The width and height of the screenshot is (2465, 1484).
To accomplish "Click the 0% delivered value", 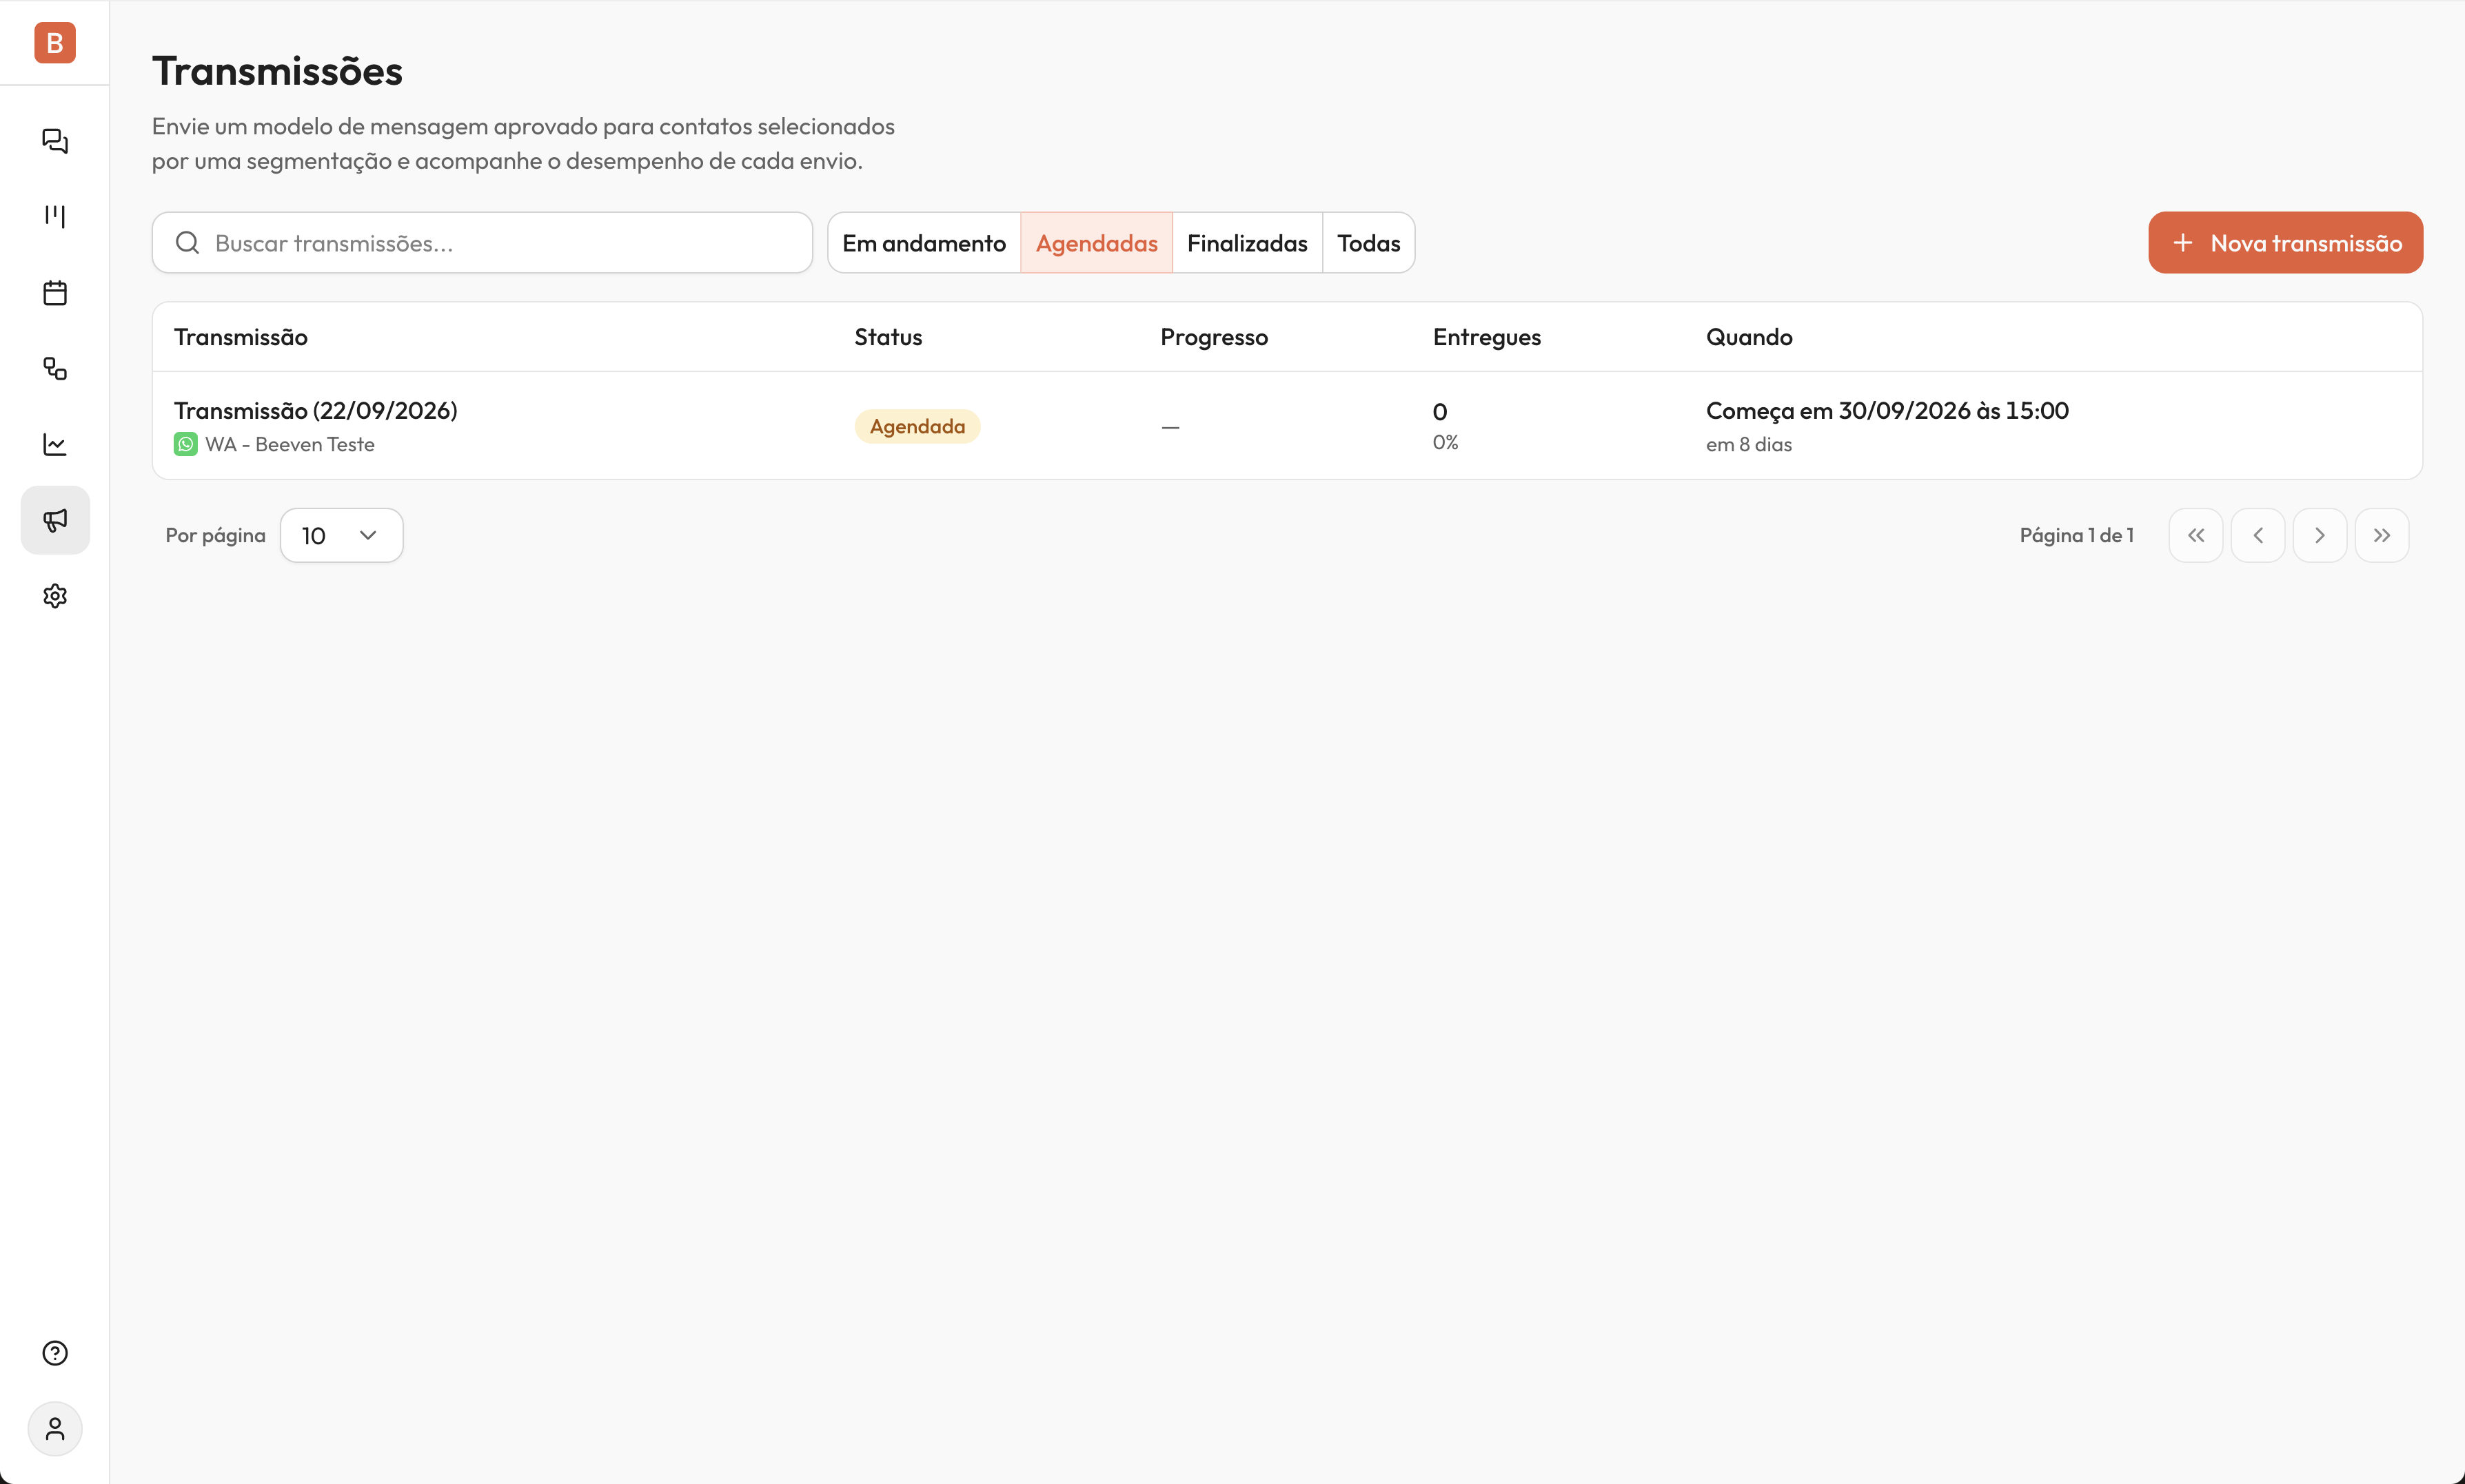I will (1445, 443).
